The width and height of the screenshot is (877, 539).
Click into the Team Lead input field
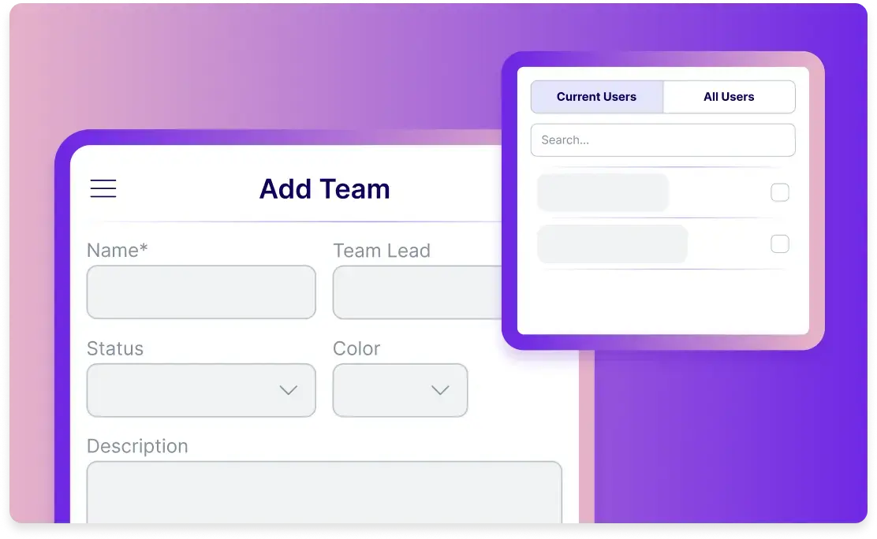click(416, 292)
